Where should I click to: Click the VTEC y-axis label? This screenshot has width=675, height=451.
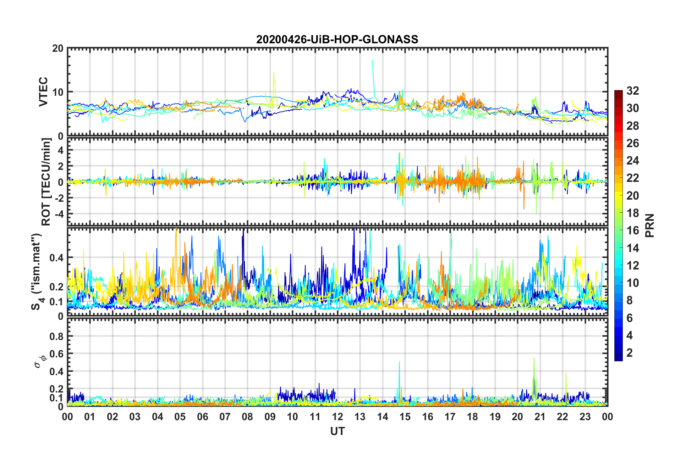tap(43, 91)
